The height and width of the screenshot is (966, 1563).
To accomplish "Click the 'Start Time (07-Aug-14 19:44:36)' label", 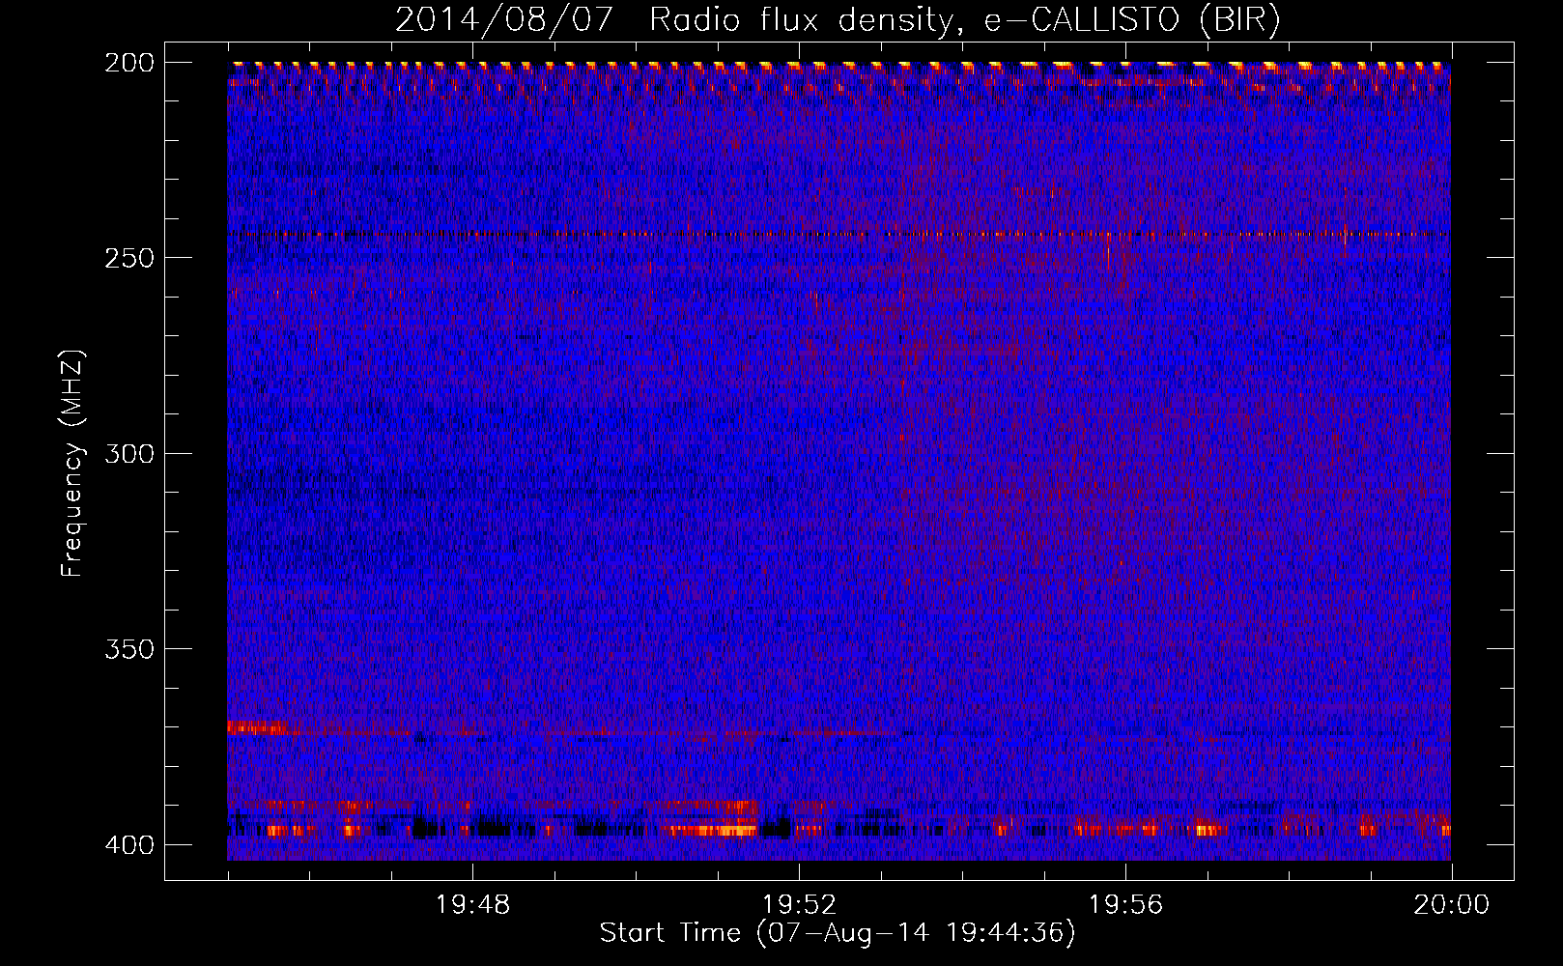I will point(838,933).
